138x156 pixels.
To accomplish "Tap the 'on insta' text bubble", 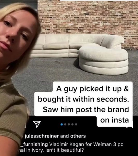I will [x=115, y=120].
